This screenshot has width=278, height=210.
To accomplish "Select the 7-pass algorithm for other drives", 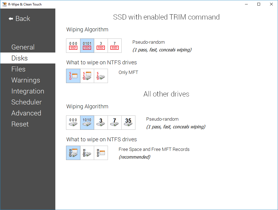I will [115, 123].
